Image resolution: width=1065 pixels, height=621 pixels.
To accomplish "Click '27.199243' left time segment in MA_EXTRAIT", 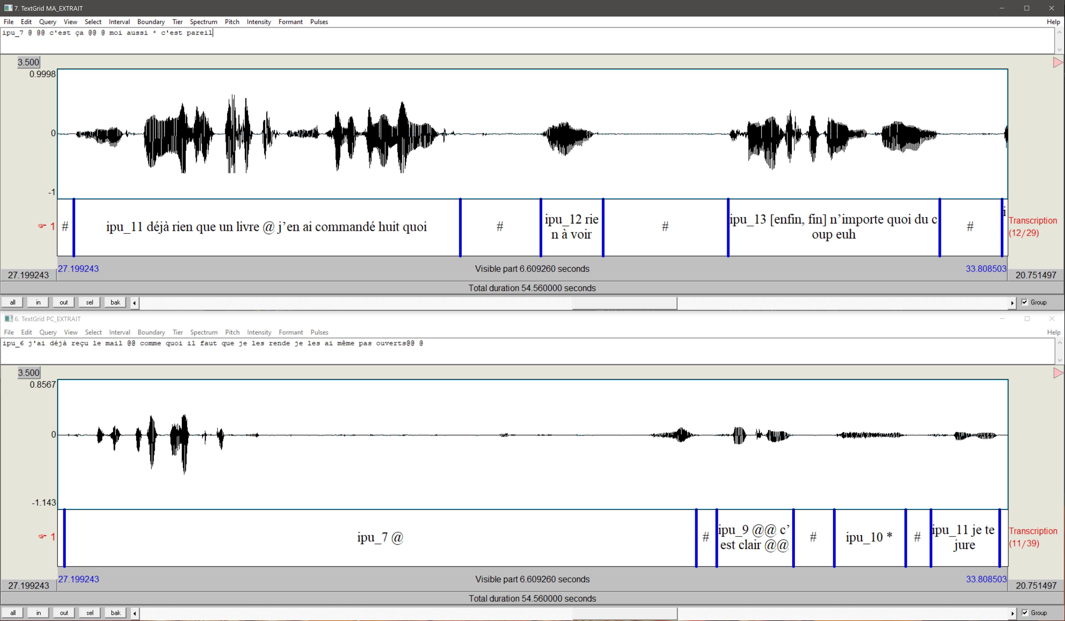I will point(28,275).
